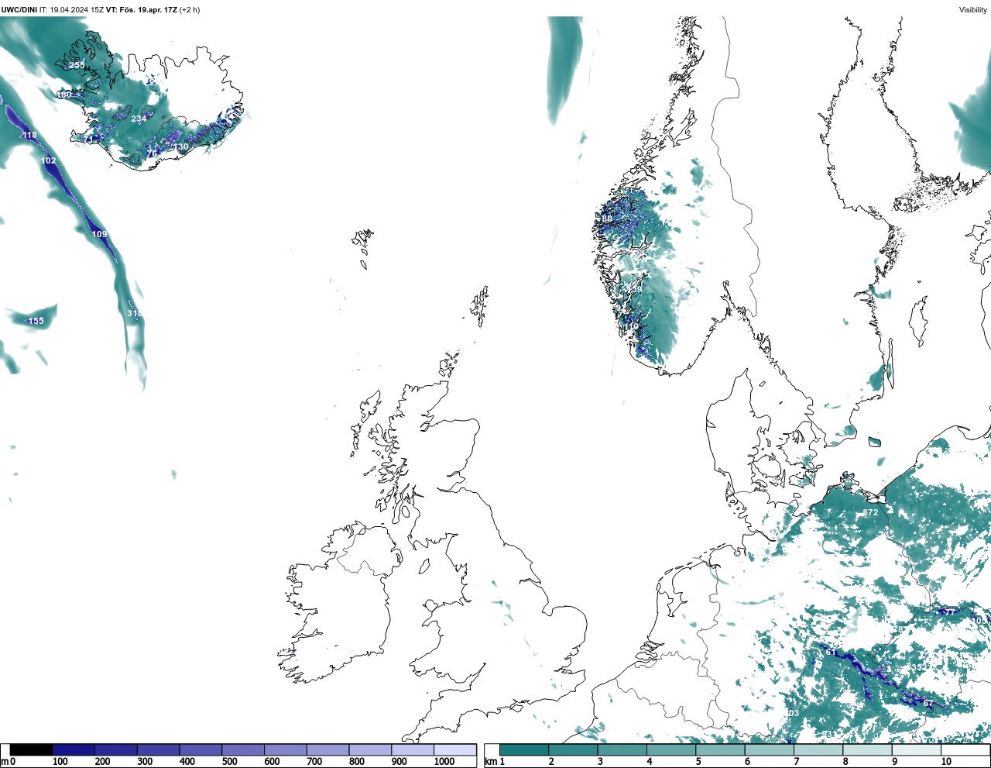This screenshot has width=991, height=768.
Task: Click the '1000' tick label on the meters scale
Action: pos(444,762)
